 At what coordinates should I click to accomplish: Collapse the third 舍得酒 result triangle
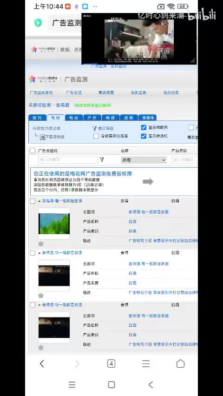(39, 305)
